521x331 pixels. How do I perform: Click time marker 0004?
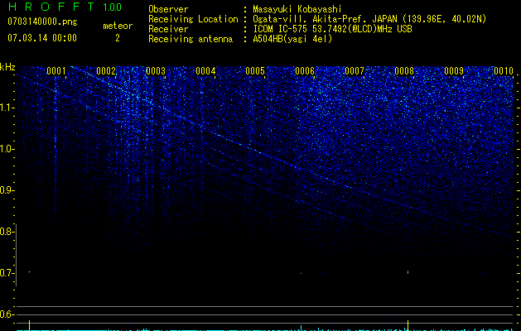[205, 70]
